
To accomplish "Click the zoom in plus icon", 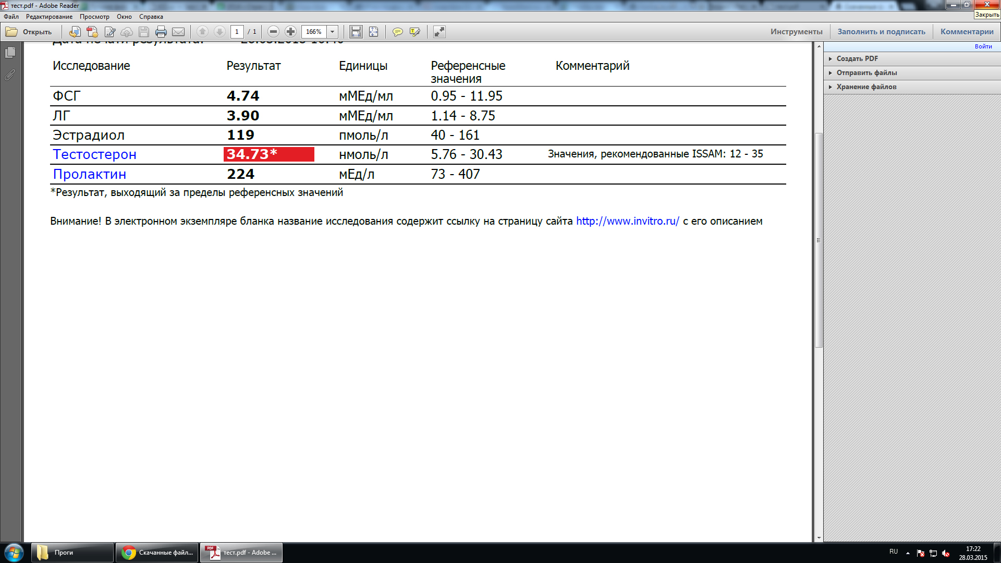I will pos(291,32).
